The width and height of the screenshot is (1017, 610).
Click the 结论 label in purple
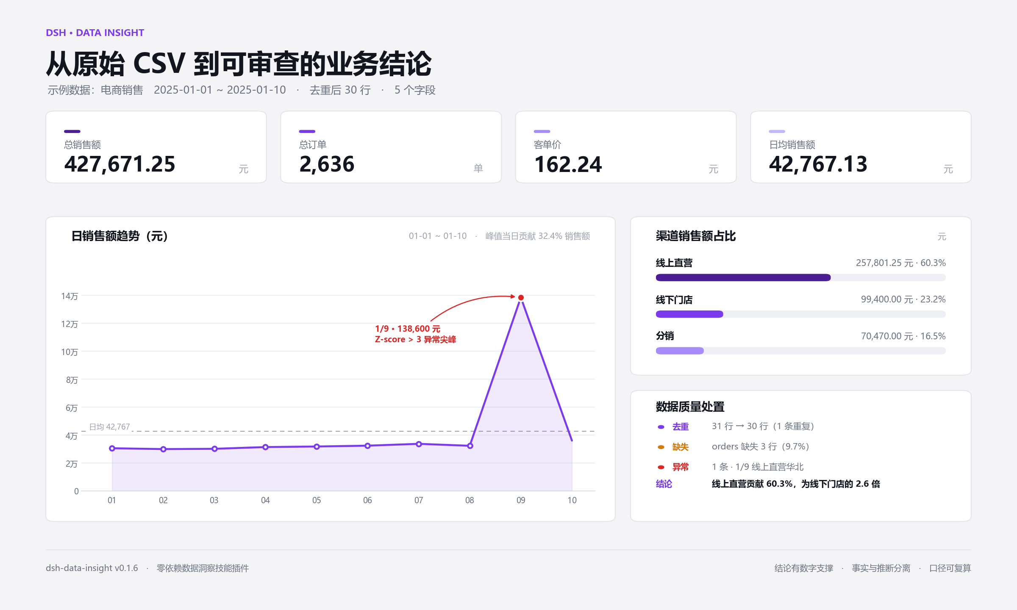pyautogui.click(x=664, y=484)
